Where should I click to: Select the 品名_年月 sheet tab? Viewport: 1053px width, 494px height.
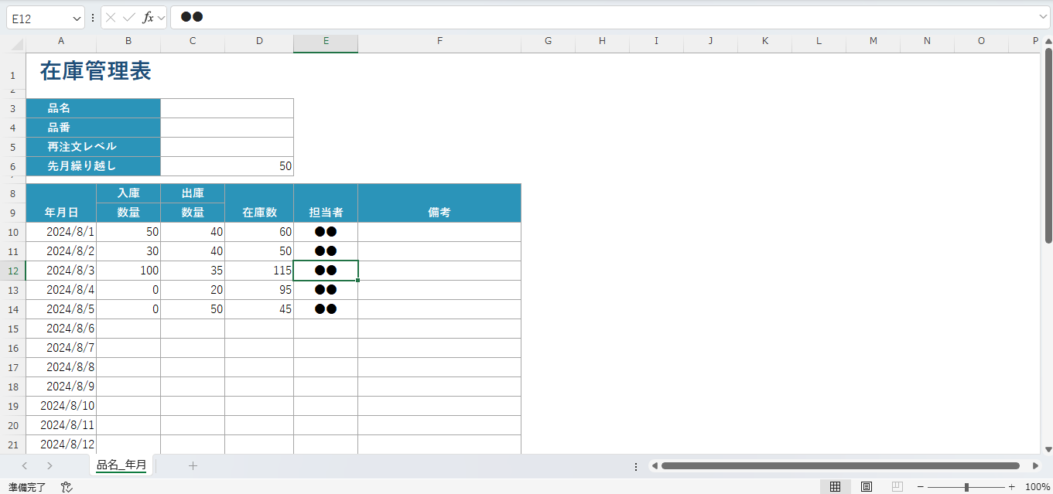pos(121,465)
